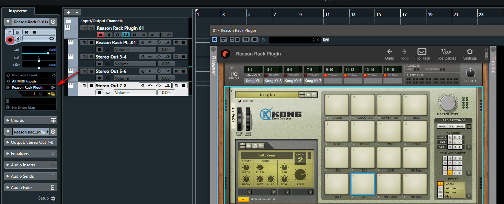Open the Browser side tab
This screenshot has height=204, width=504.
pos(213,65)
